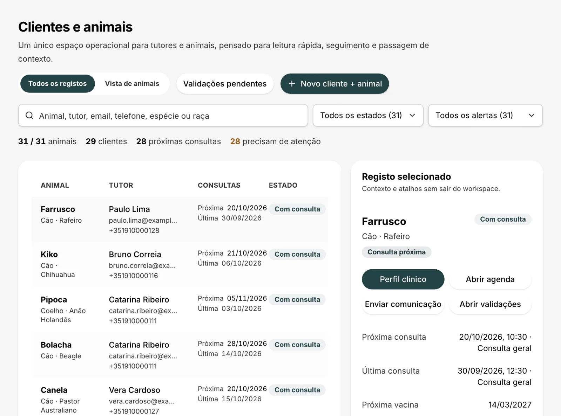Open the Todos os estados (31) dropdown

click(x=368, y=115)
